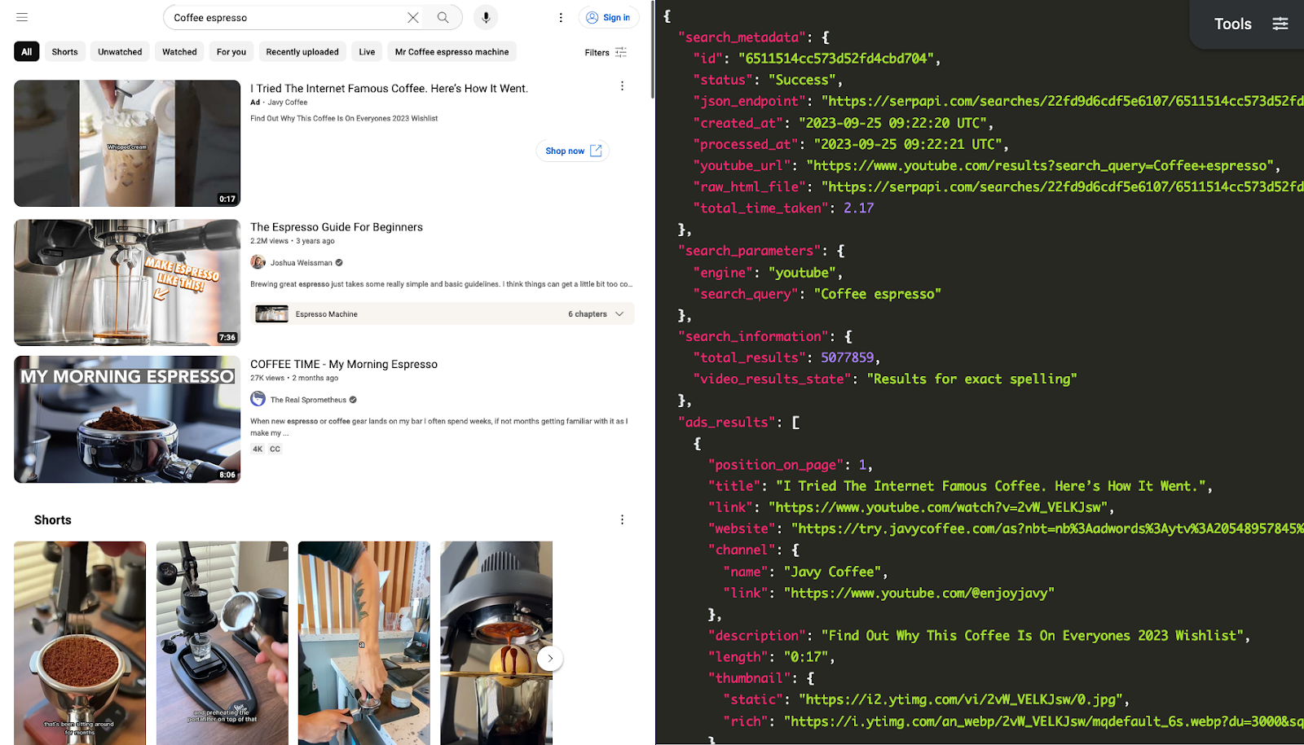The height and width of the screenshot is (745, 1304).
Task: Click the Joshua Weissman channel avatar
Action: pos(258,262)
